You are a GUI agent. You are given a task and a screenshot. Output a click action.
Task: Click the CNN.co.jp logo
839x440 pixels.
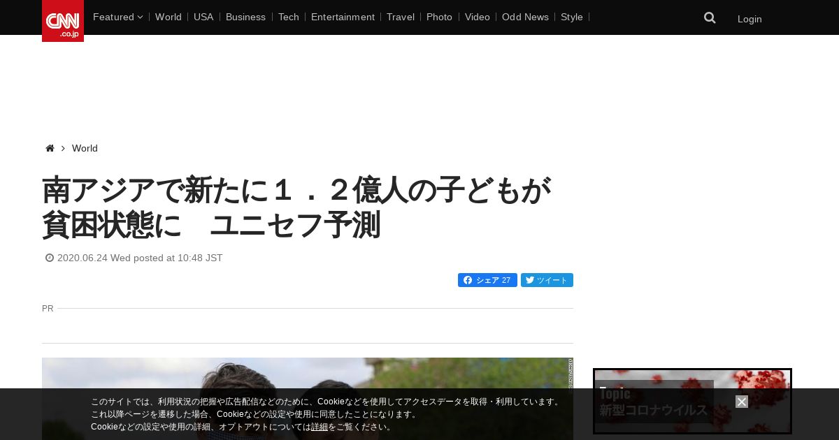[63, 21]
